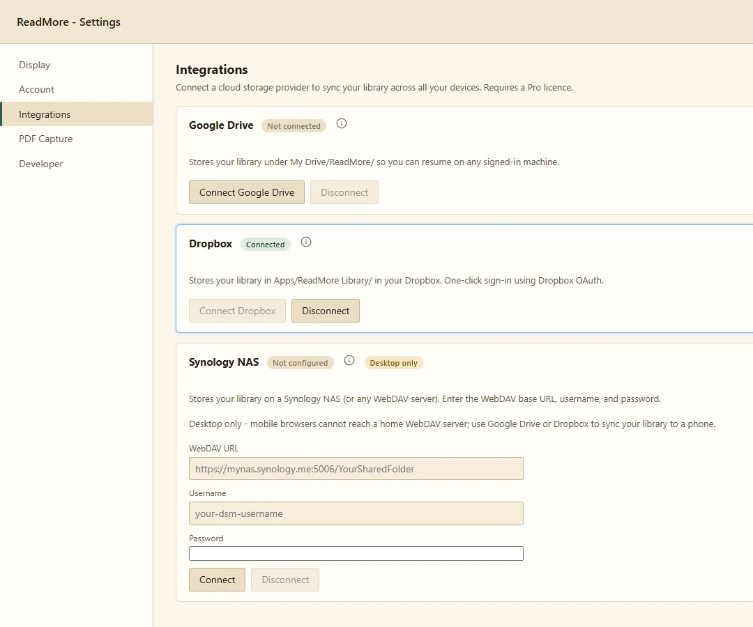Click the Dropbox Connected status badge
Screen dimensions: 753x627
coord(266,245)
